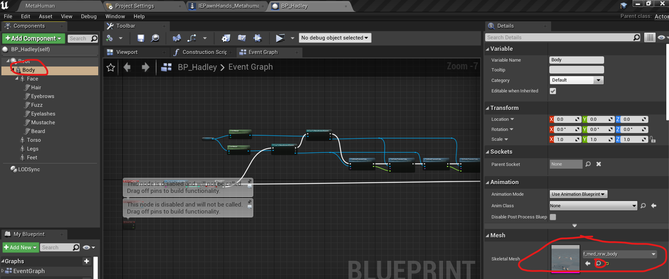Expand advanced Animation options arrow
Image resolution: width=669 pixels, height=279 pixels.
[x=574, y=226]
